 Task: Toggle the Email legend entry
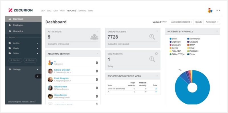tap(191, 48)
